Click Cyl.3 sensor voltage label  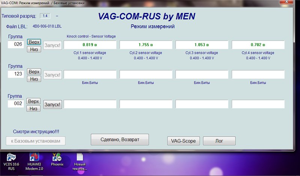click(x=202, y=53)
